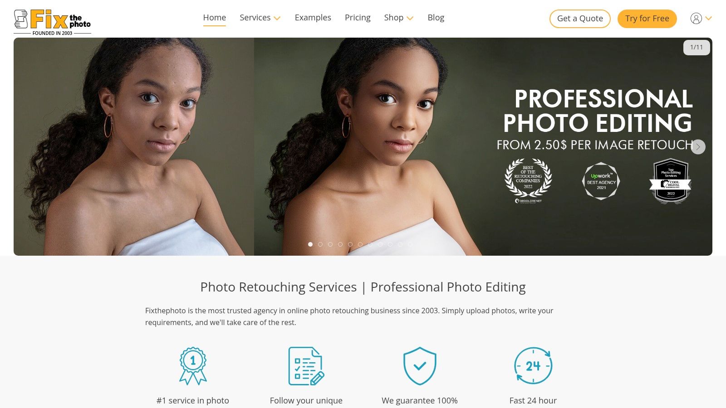The height and width of the screenshot is (408, 726).
Task: Click the Upwork Best Agency 2021 badge
Action: click(601, 181)
